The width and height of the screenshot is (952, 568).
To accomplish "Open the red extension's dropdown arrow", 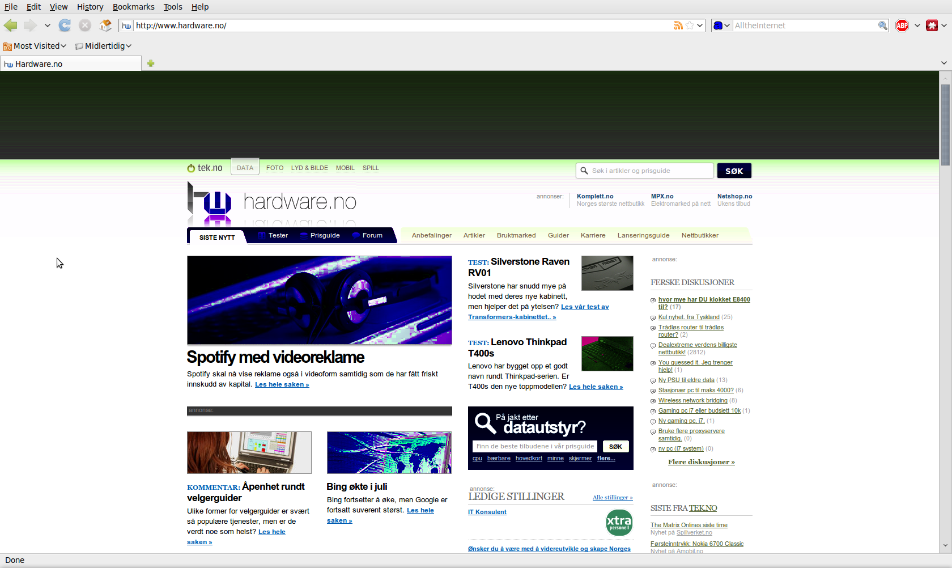I will click(944, 26).
